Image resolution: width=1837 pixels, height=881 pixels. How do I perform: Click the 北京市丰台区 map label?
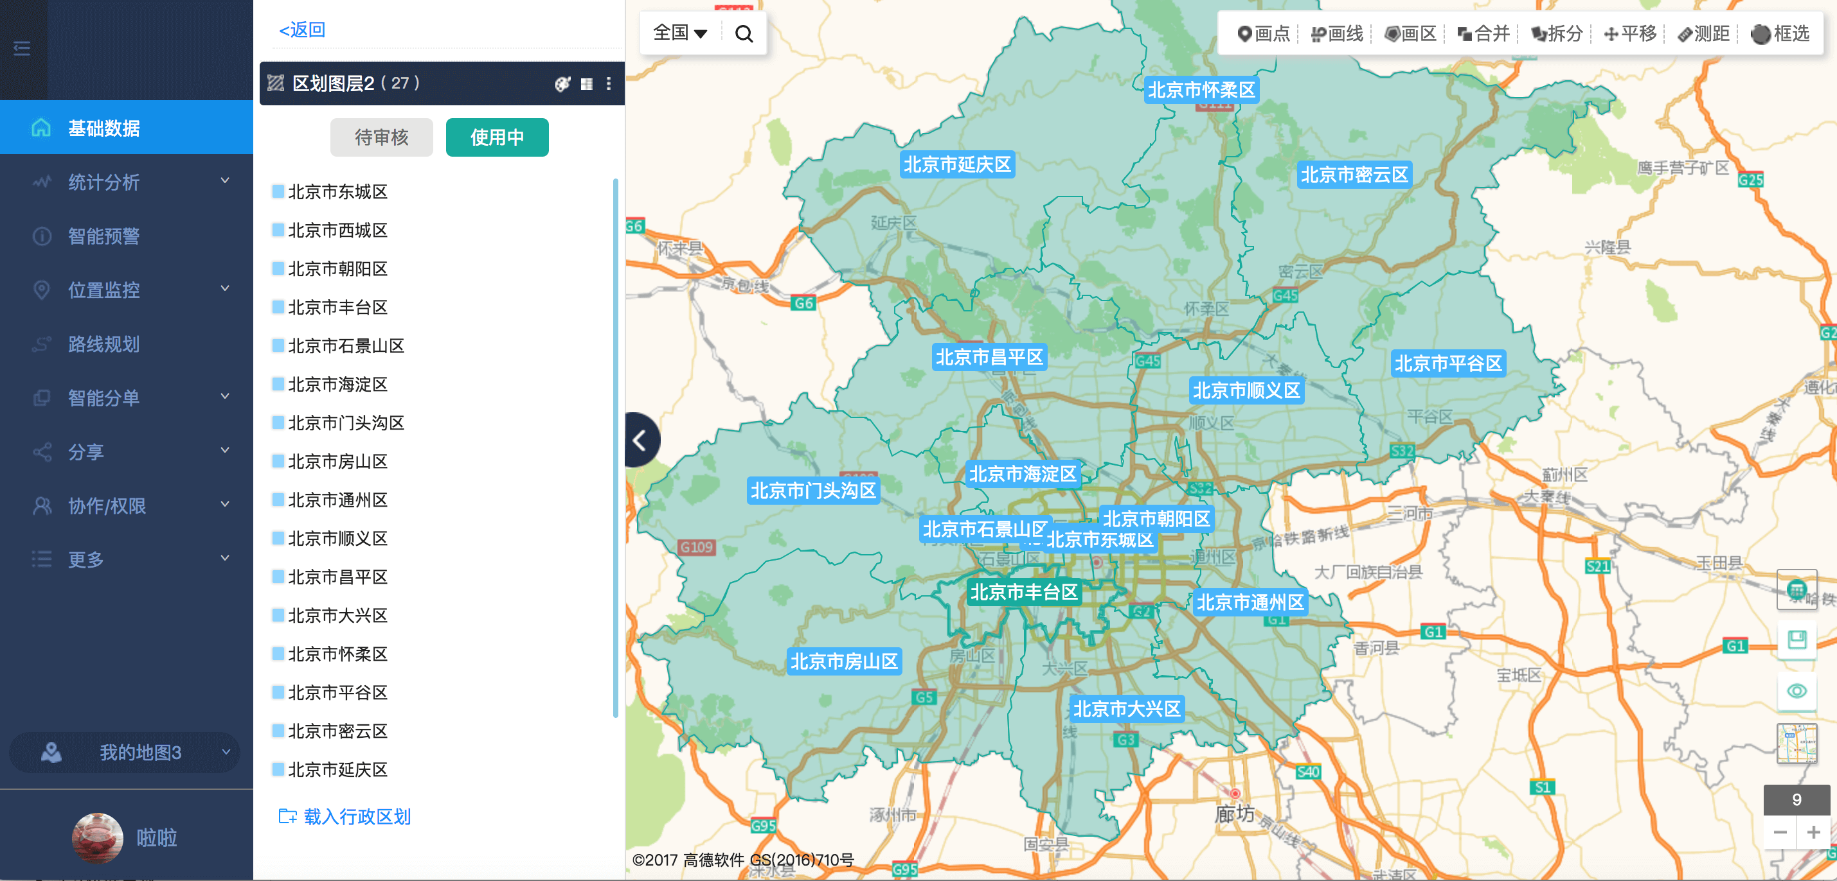(x=1023, y=592)
